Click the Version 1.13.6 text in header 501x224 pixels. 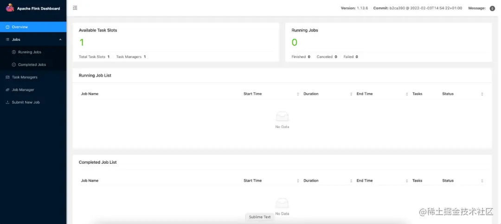coord(354,8)
